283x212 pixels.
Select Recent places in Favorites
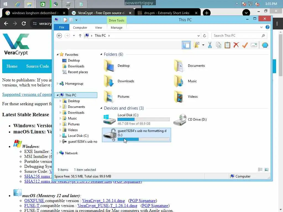click(78, 72)
